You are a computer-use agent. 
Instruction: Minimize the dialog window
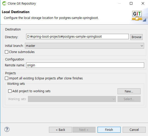tap(120, 3)
